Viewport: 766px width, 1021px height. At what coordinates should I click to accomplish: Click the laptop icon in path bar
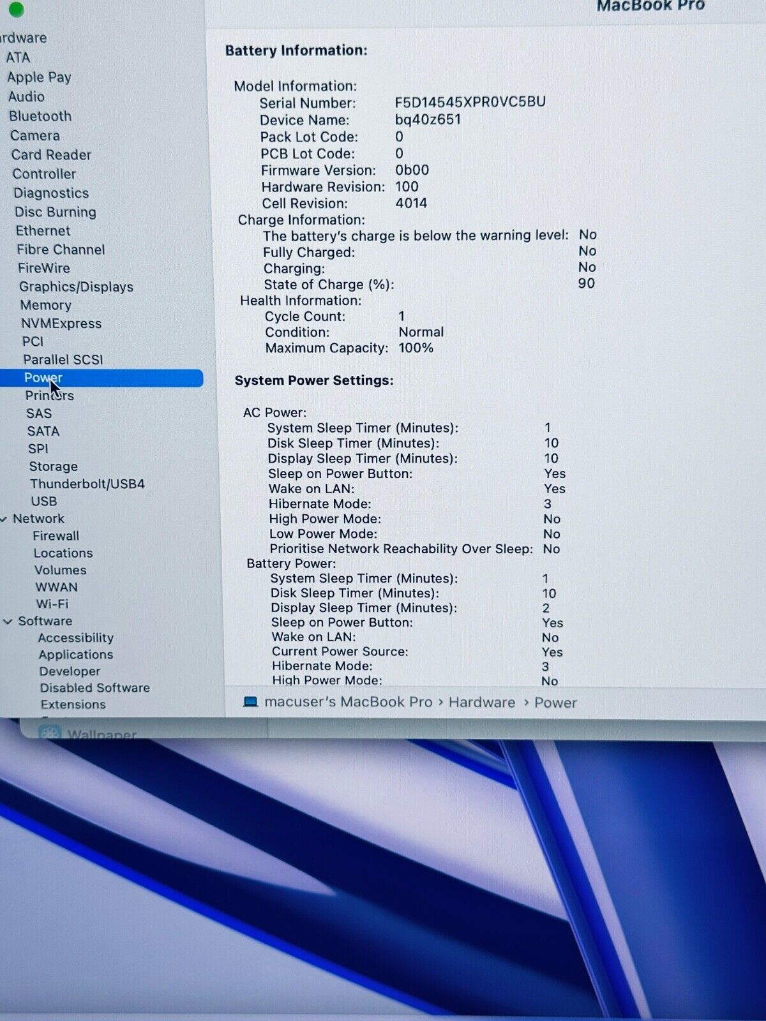(251, 702)
